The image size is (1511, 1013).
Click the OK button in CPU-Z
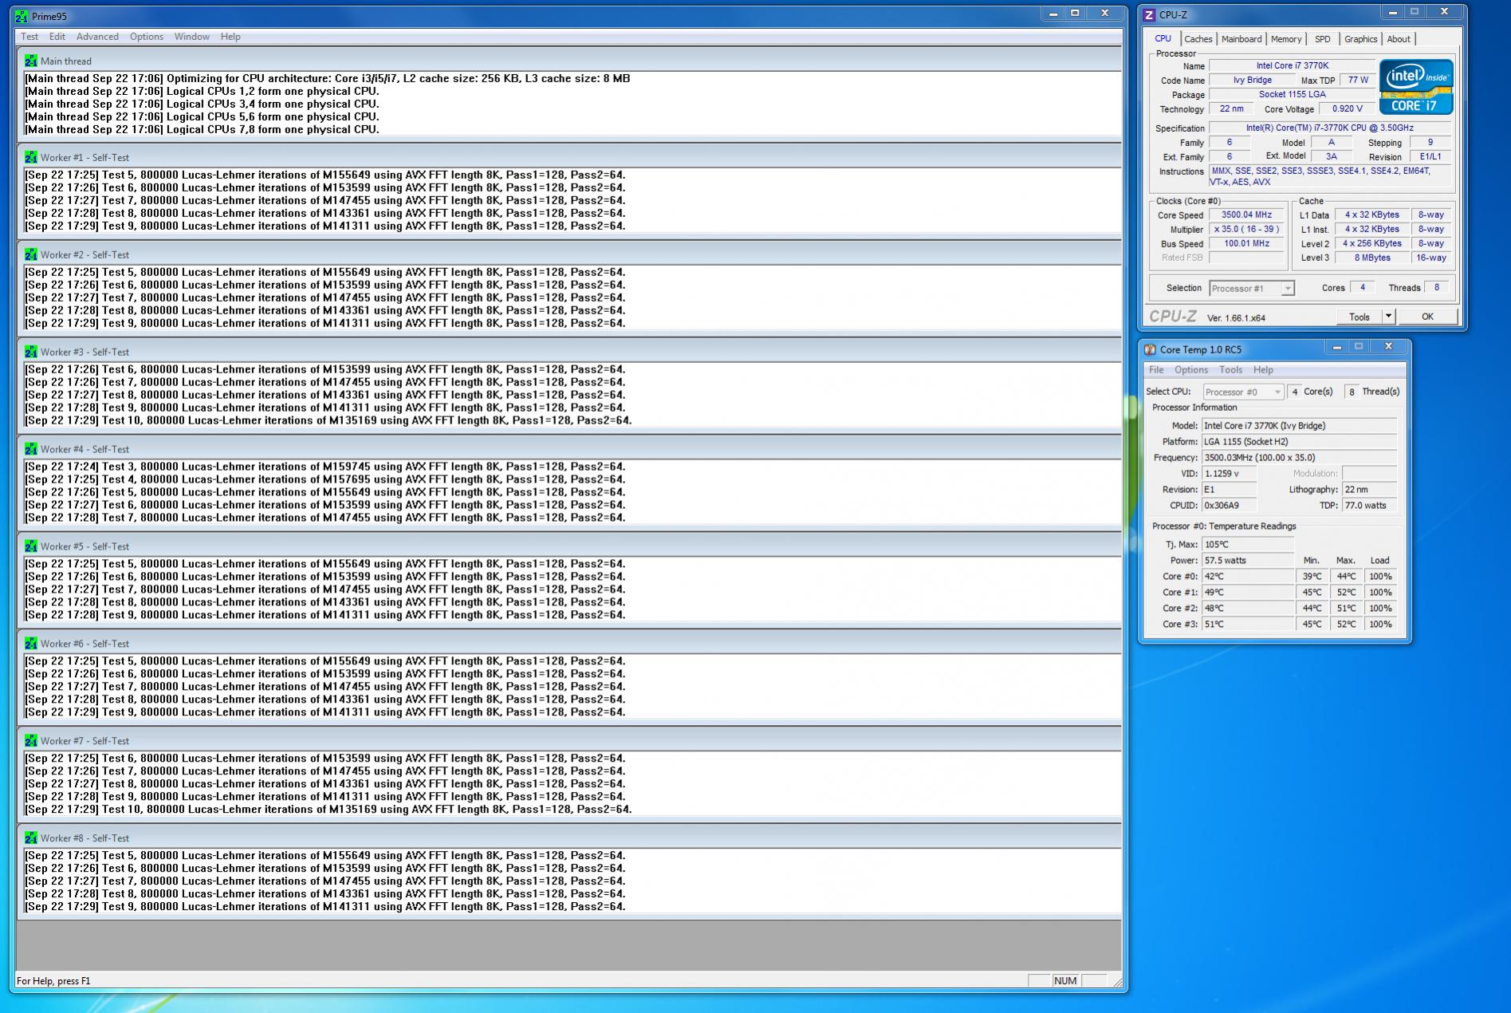point(1427,317)
